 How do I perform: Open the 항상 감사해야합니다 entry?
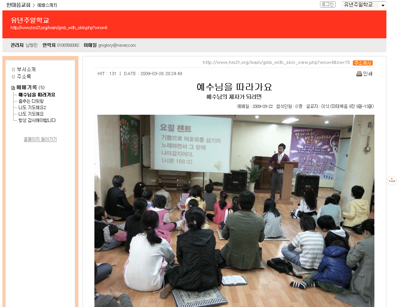pos(37,120)
